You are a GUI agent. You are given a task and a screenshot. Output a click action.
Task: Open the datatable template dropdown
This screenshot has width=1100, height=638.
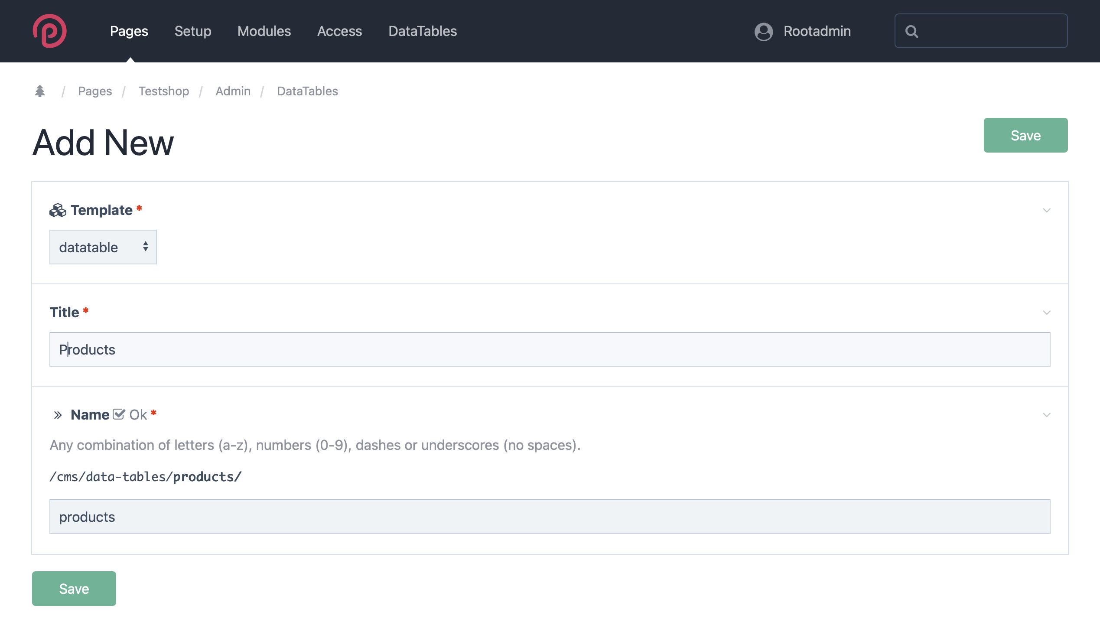[x=103, y=247]
